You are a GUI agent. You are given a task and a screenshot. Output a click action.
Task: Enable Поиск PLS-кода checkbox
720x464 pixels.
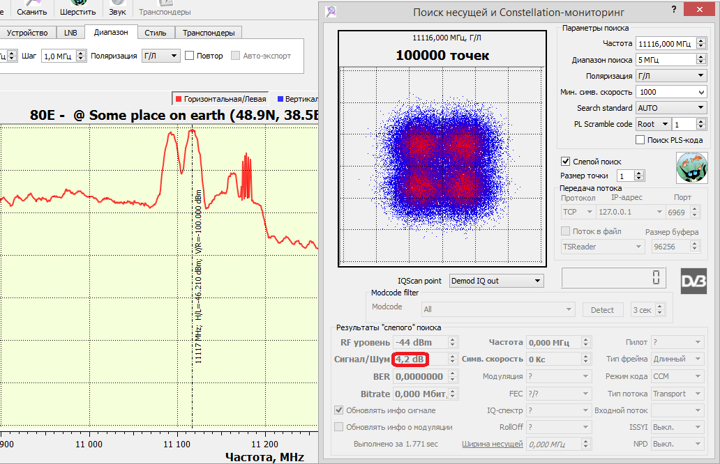click(640, 140)
